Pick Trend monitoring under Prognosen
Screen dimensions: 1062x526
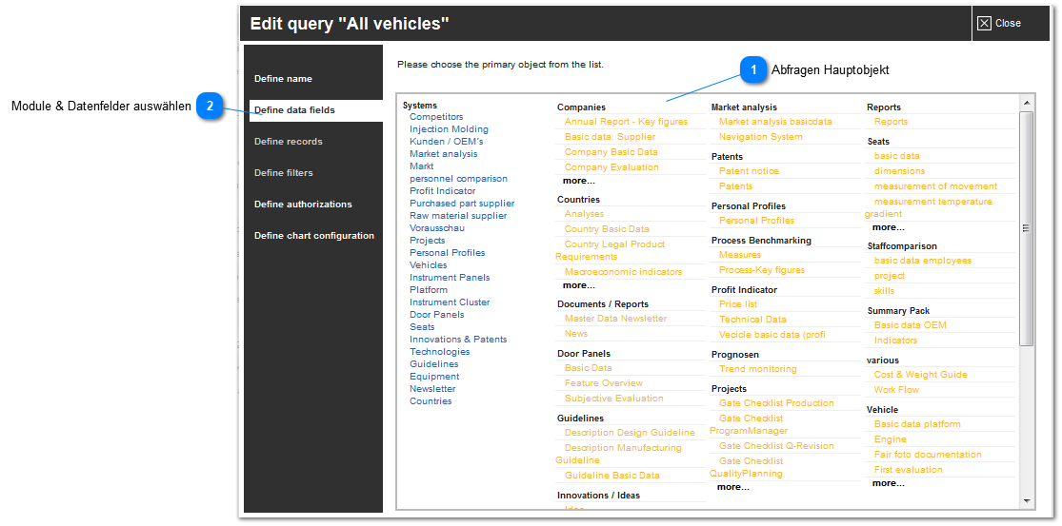click(x=758, y=369)
